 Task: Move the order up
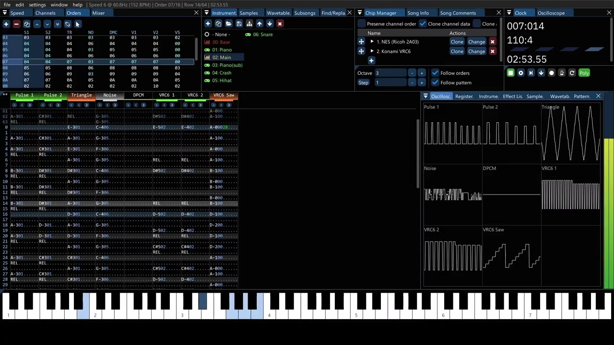pyautogui.click(x=37, y=24)
